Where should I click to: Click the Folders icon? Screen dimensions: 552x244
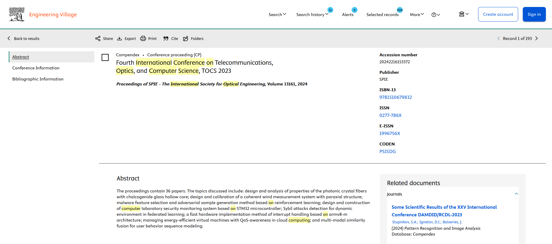coord(186,38)
